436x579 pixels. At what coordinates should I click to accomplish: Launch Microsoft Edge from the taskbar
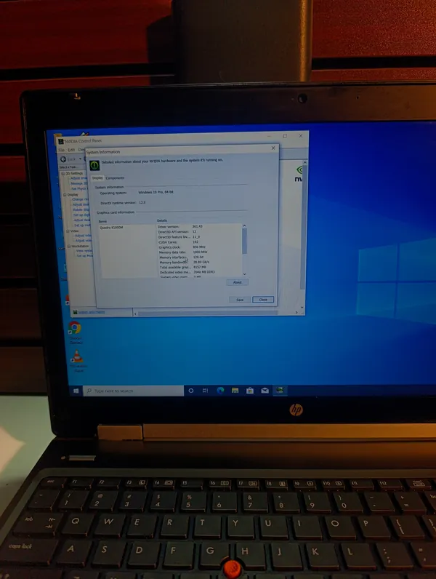[x=221, y=391]
